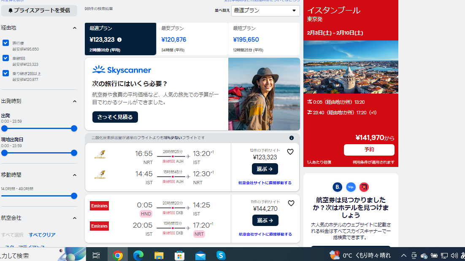
Task: Save the Emirates flight with heart icon
Action: coord(291,203)
